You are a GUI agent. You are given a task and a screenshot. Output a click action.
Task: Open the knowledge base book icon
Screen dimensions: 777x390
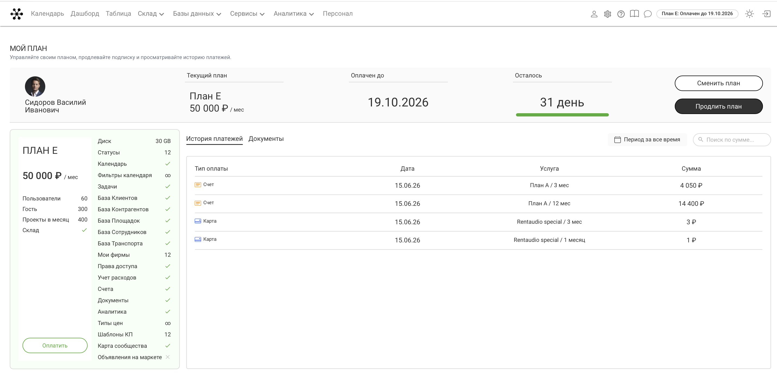point(634,14)
